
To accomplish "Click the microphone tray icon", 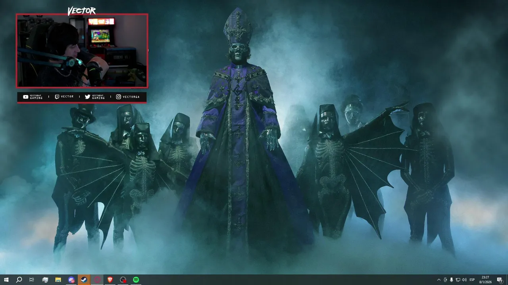I will tap(451, 280).
